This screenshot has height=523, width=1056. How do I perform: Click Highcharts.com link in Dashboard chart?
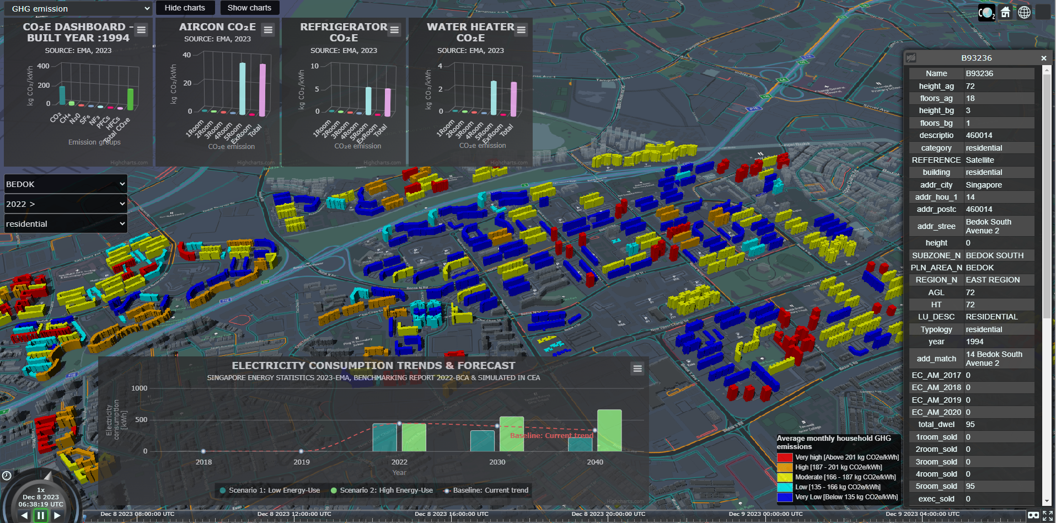coord(129,163)
